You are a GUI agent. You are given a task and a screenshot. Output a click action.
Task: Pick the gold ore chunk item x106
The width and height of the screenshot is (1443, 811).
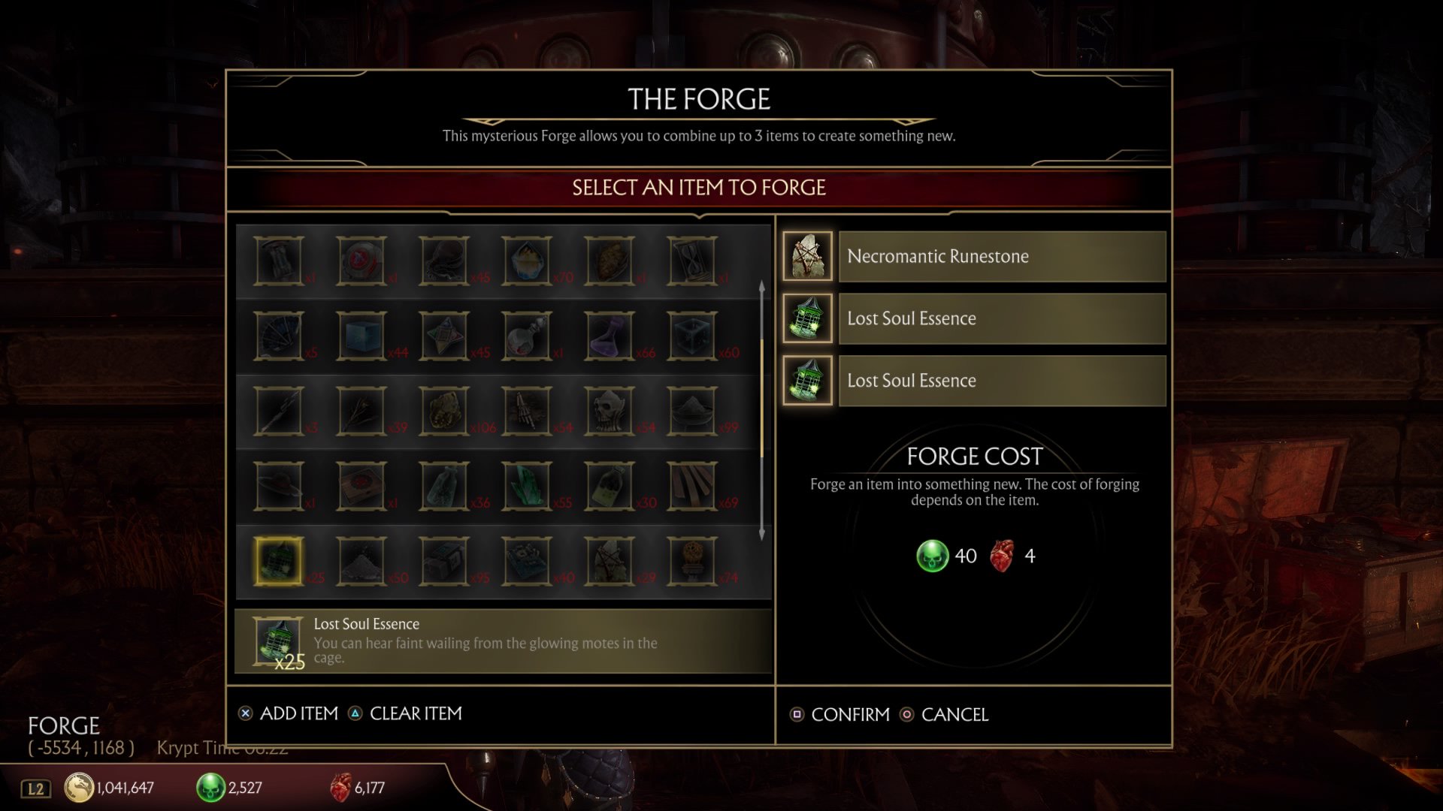pos(444,411)
